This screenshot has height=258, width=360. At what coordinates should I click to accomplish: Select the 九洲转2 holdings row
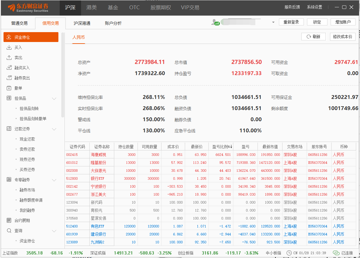coord(210,242)
